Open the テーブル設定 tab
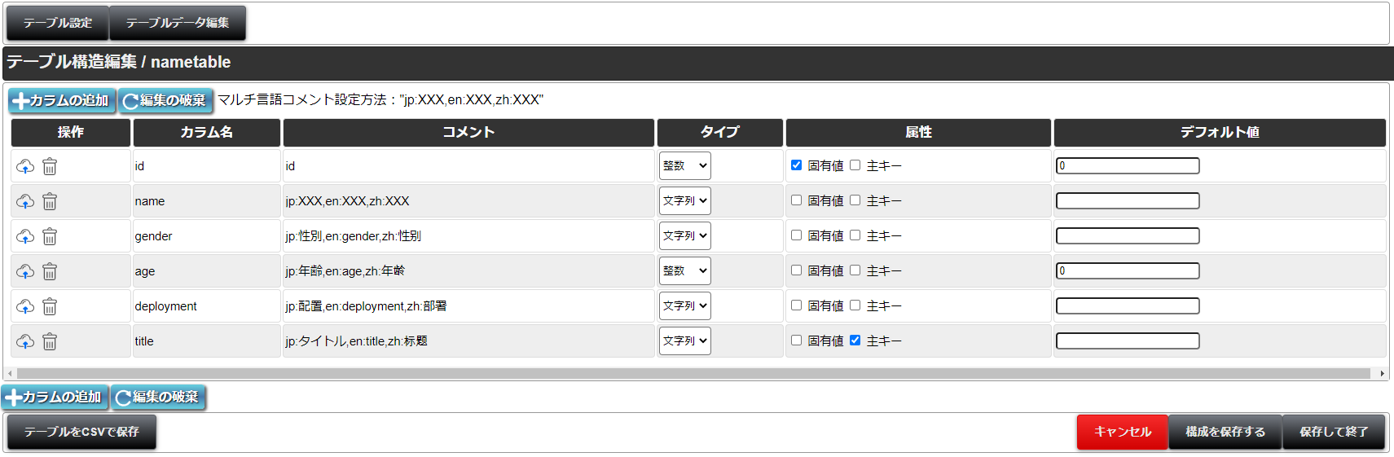Screen dimensions: 1394x457 pos(58,23)
